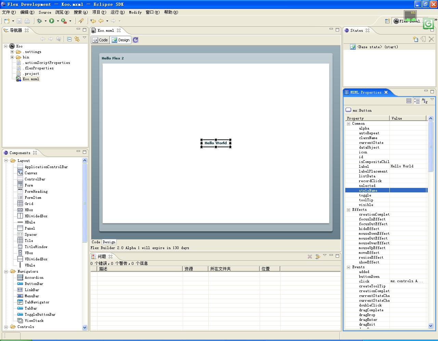Image resolution: width=438 pixels, height=341 pixels.
Task: Expand the bin folder
Action: click(x=12, y=57)
